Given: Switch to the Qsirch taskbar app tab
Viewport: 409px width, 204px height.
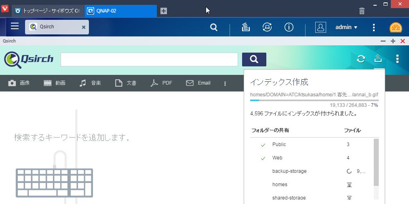Looking at the screenshot, I should click(x=57, y=27).
